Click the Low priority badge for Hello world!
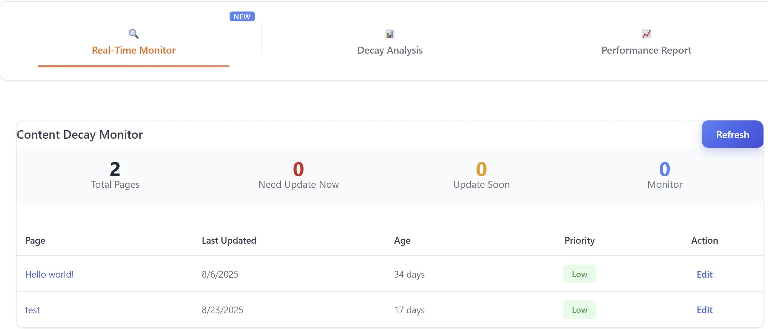 point(579,274)
